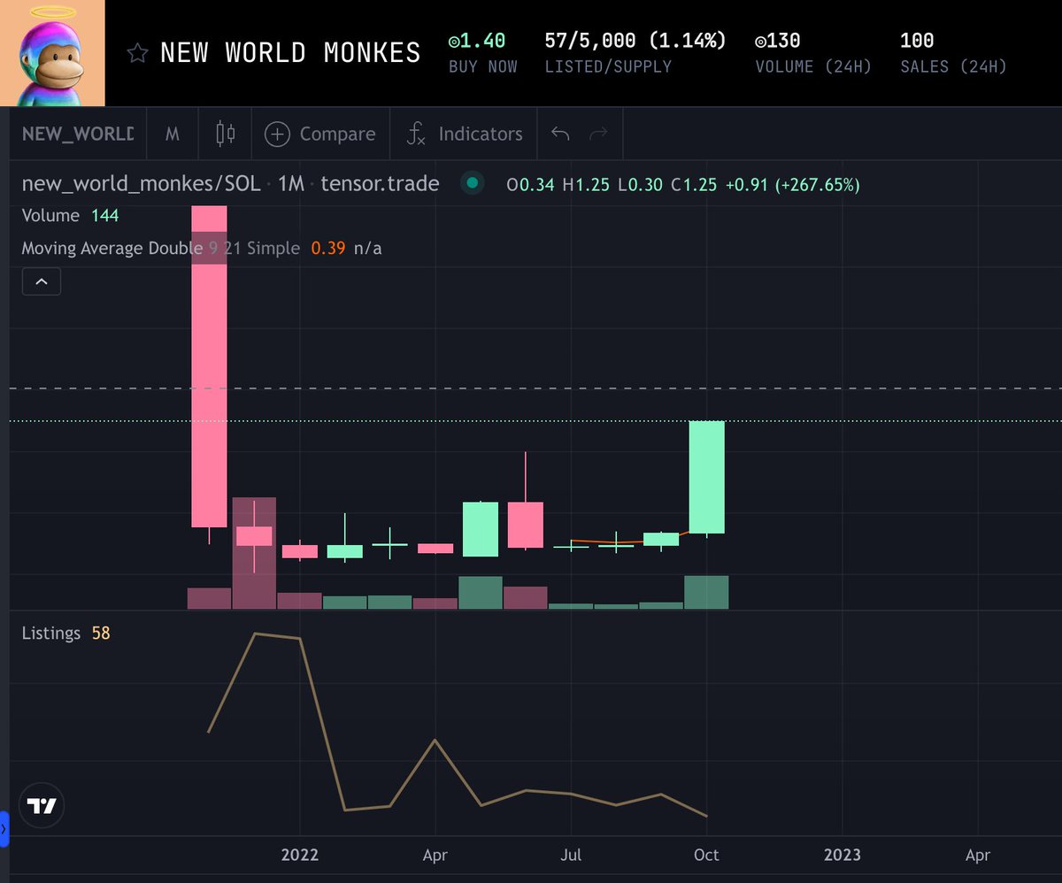This screenshot has width=1062, height=883.
Task: Favorite collection with the star icon
Action: [137, 53]
